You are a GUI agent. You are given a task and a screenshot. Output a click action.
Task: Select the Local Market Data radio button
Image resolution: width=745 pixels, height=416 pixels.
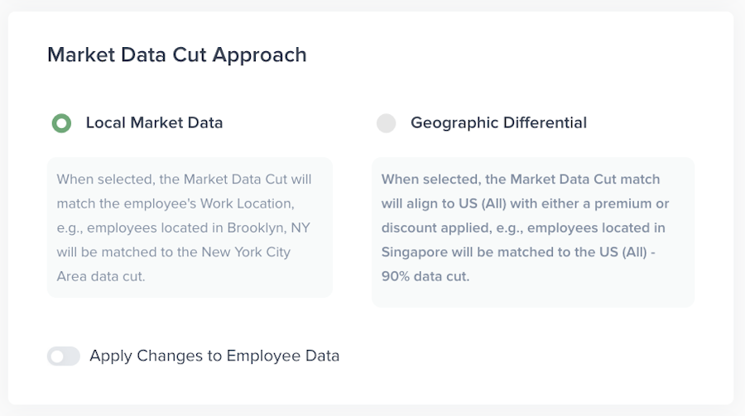[x=61, y=123]
